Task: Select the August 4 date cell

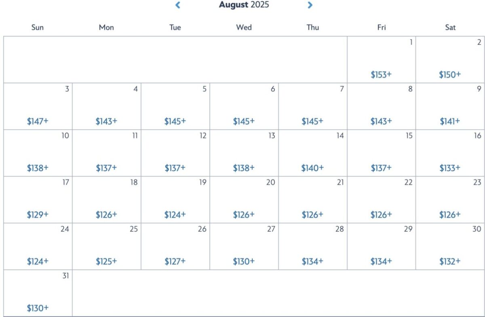Action: click(107, 107)
